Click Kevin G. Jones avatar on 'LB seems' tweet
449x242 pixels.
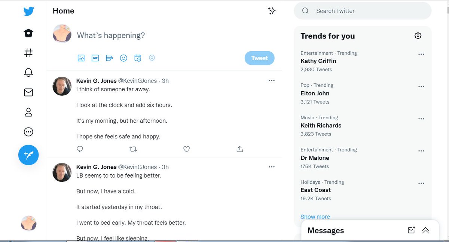point(62,172)
